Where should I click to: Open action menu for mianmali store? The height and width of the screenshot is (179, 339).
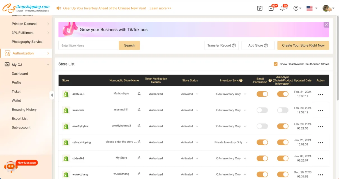tap(320, 111)
